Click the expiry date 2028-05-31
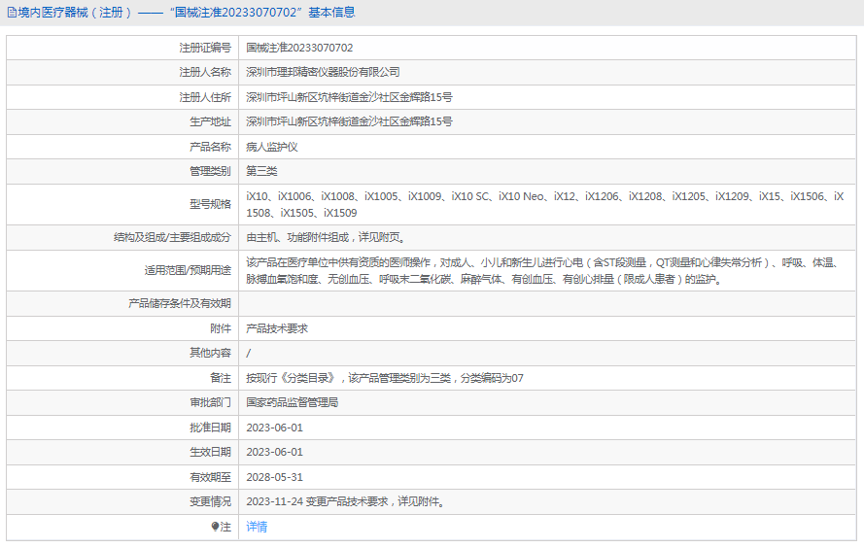This screenshot has width=864, height=548. (274, 477)
